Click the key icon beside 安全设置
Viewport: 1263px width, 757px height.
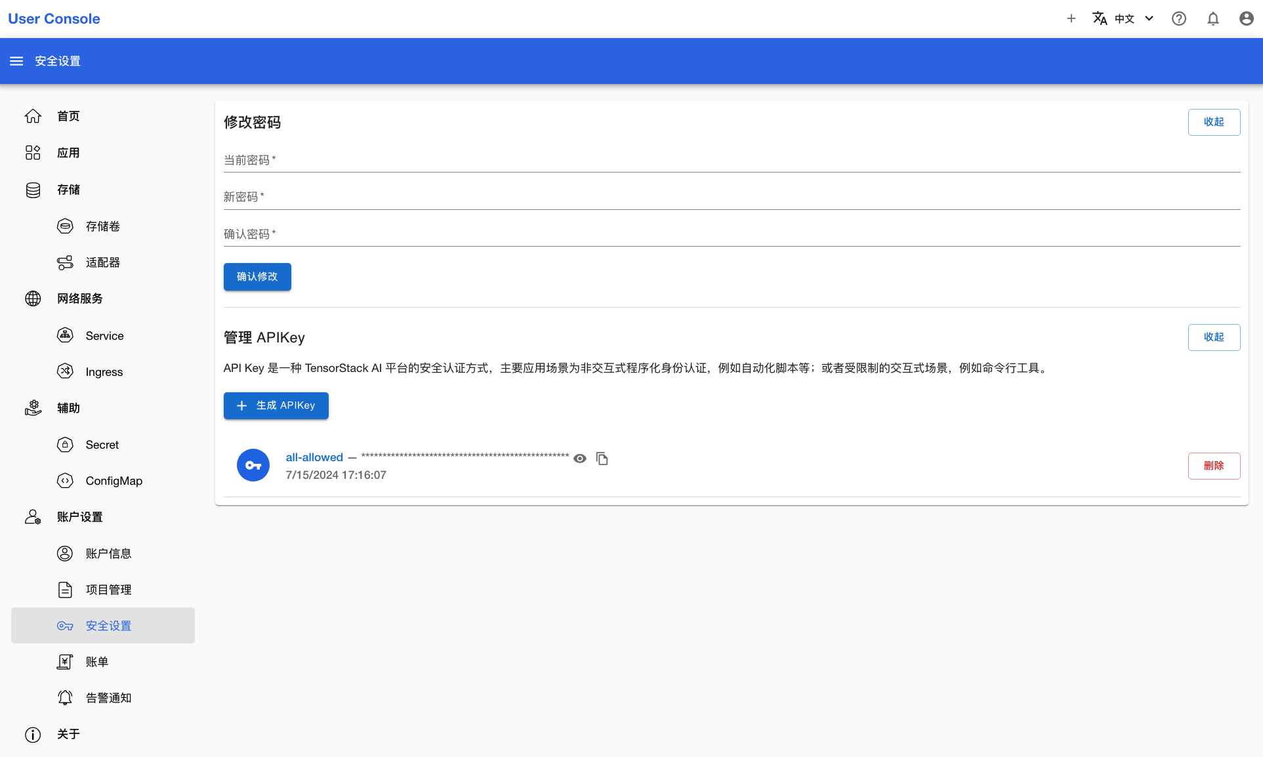[x=65, y=626]
